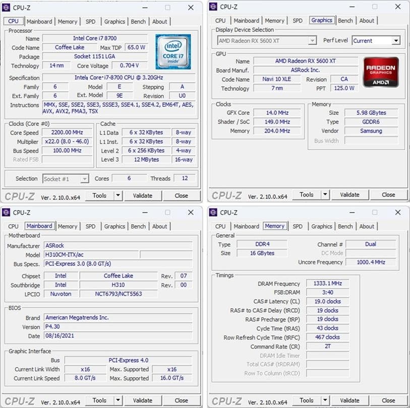Open the About tab in the Mainboard window
The image size is (410, 408).
coord(160,227)
